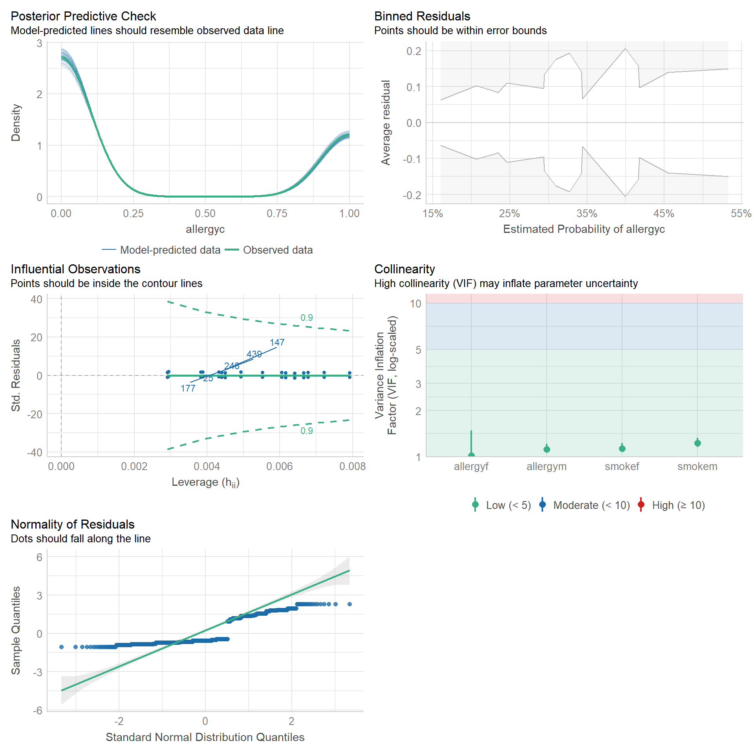
Task: Click the Observed data legend line
Action: click(x=232, y=250)
